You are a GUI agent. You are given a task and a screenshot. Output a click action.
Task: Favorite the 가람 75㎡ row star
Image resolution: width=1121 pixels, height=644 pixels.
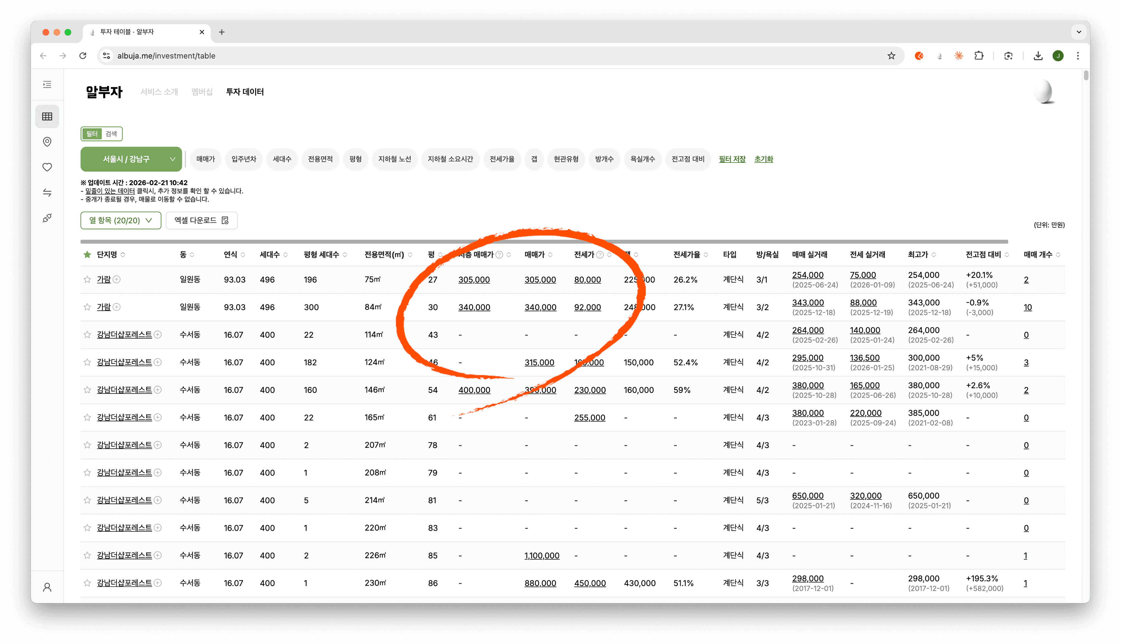pyautogui.click(x=87, y=279)
